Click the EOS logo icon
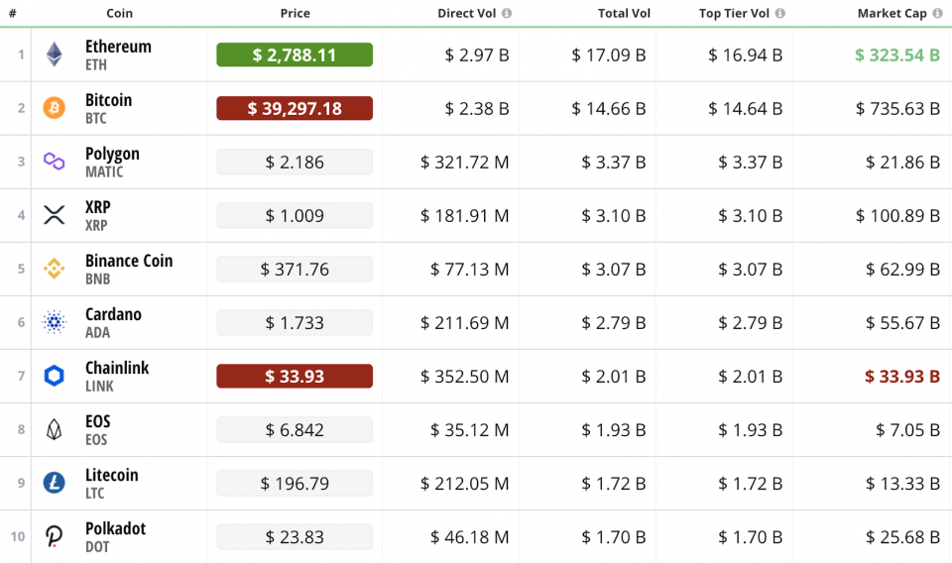This screenshot has height=563, width=952. click(54, 429)
